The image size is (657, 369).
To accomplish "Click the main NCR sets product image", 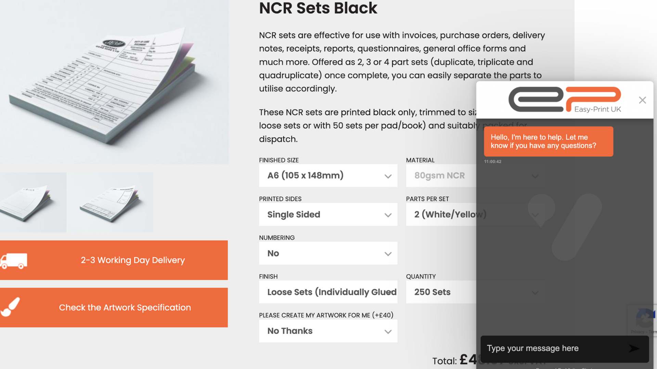I will click(x=114, y=82).
